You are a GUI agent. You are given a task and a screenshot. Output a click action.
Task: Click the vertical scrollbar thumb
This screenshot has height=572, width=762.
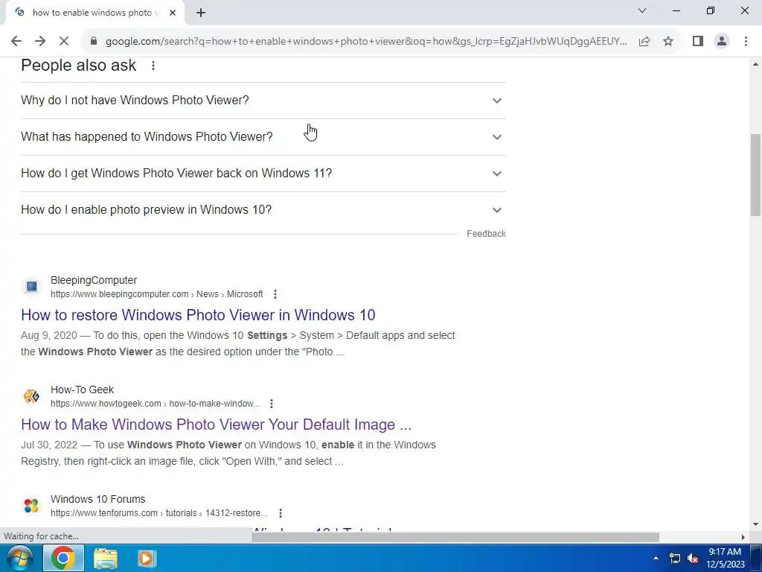(755, 174)
